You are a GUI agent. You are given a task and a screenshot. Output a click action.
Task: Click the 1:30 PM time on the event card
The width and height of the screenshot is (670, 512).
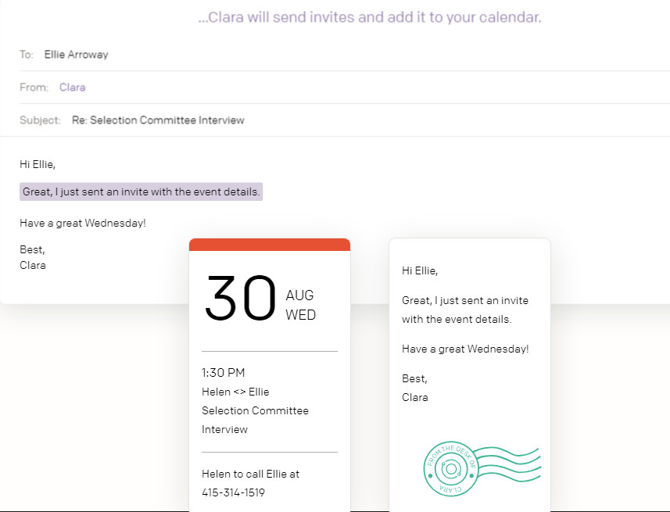(223, 373)
